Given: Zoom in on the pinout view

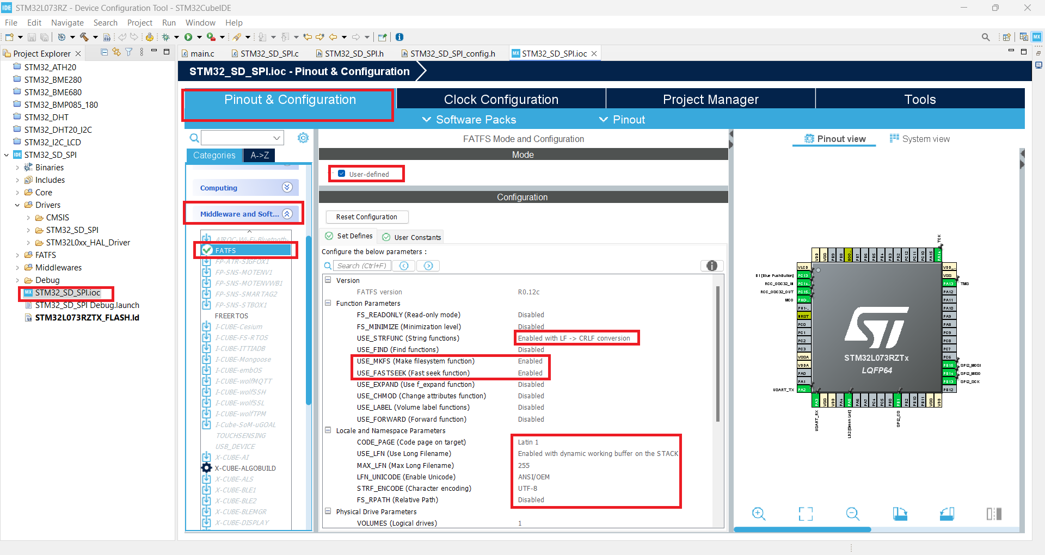Looking at the screenshot, I should click(759, 514).
